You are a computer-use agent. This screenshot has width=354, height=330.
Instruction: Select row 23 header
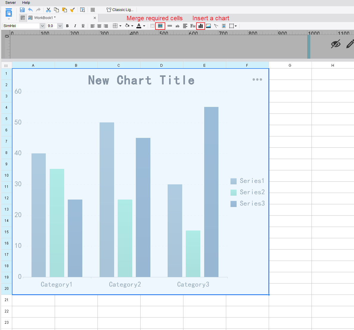coord(6,323)
